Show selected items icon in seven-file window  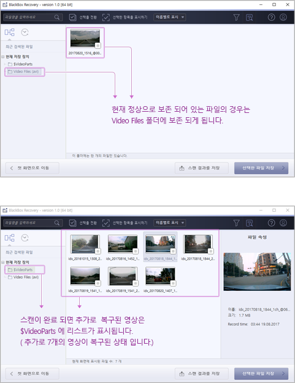tap(106, 223)
